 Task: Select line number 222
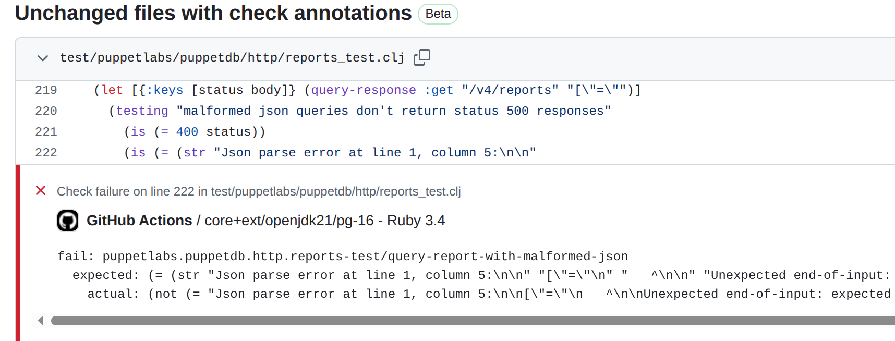(x=46, y=153)
